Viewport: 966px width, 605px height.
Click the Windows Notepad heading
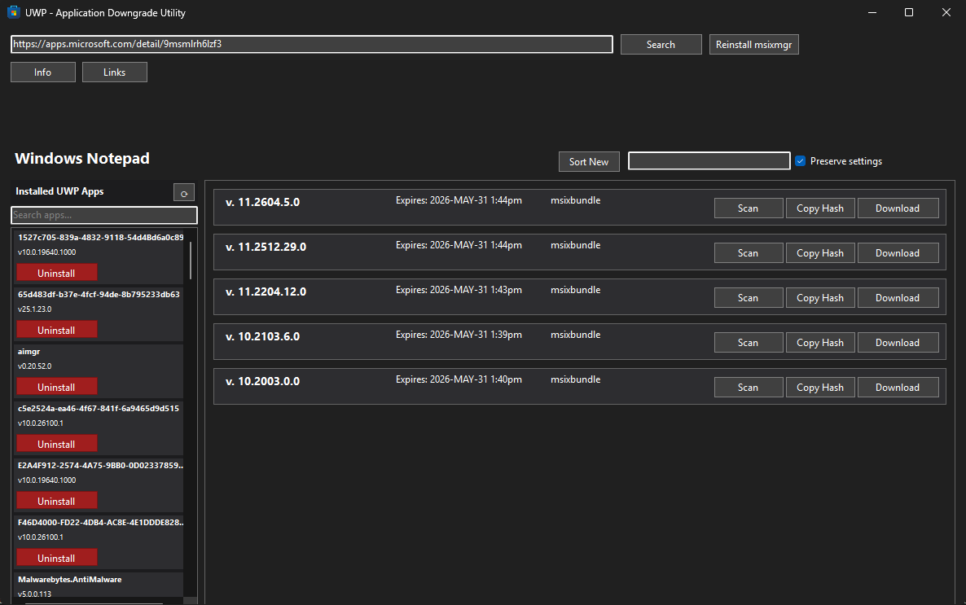point(82,158)
